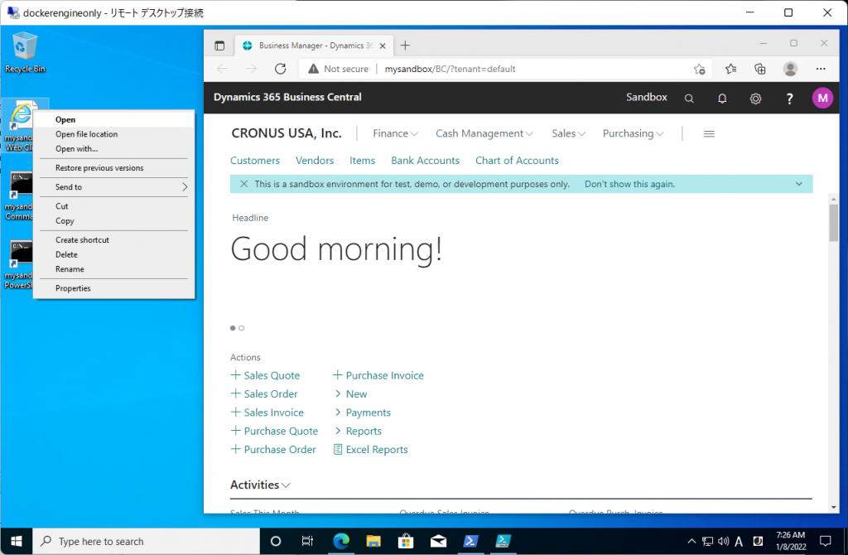This screenshot has height=555, width=848.
Task: Create a new Purchase Invoice
Action: pyautogui.click(x=378, y=375)
